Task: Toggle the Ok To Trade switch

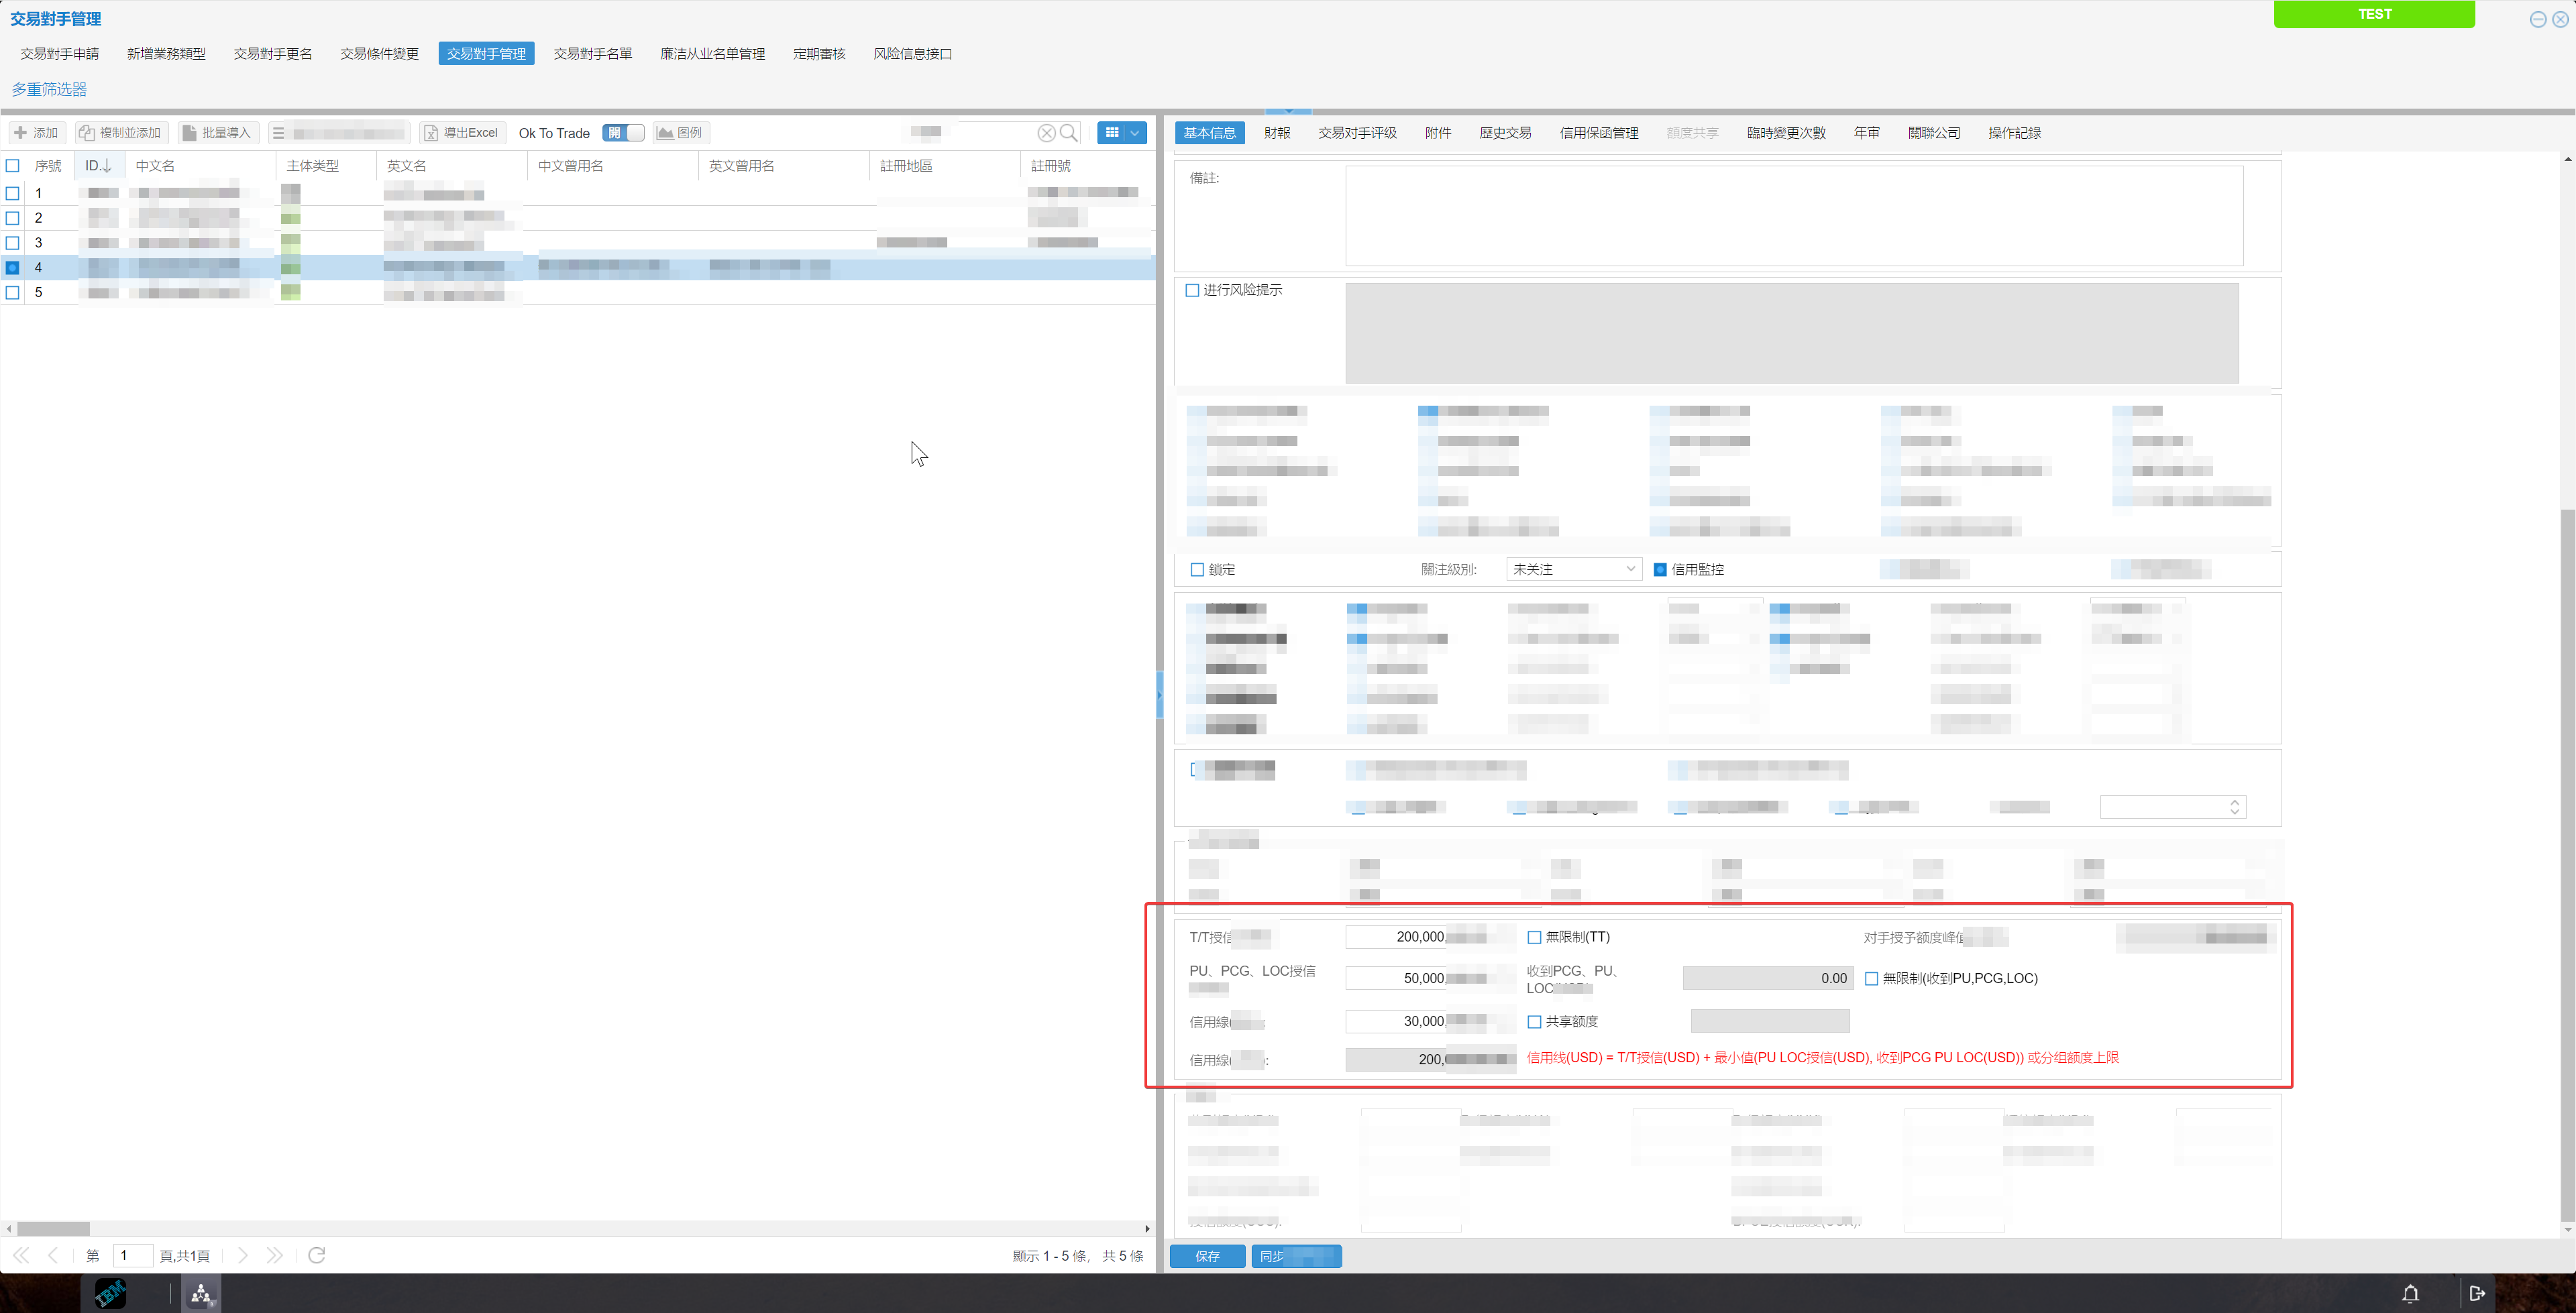Action: point(623,133)
